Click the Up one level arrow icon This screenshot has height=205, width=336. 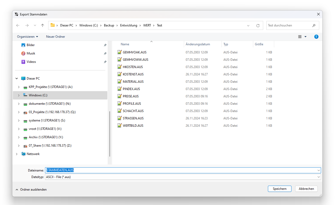tap(42, 25)
